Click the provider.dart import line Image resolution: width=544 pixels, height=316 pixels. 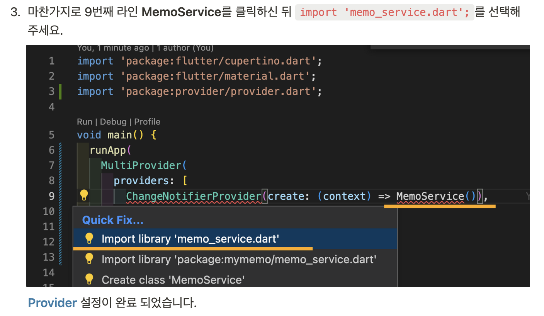point(200,92)
